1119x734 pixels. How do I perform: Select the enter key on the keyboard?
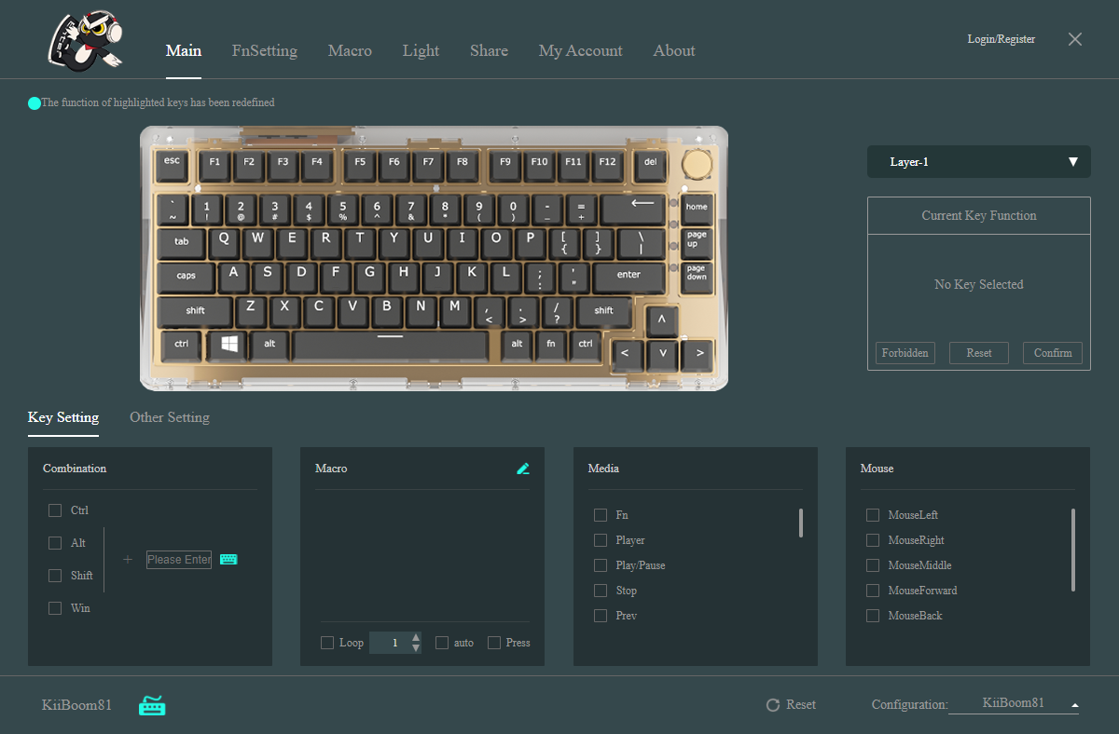[629, 277]
